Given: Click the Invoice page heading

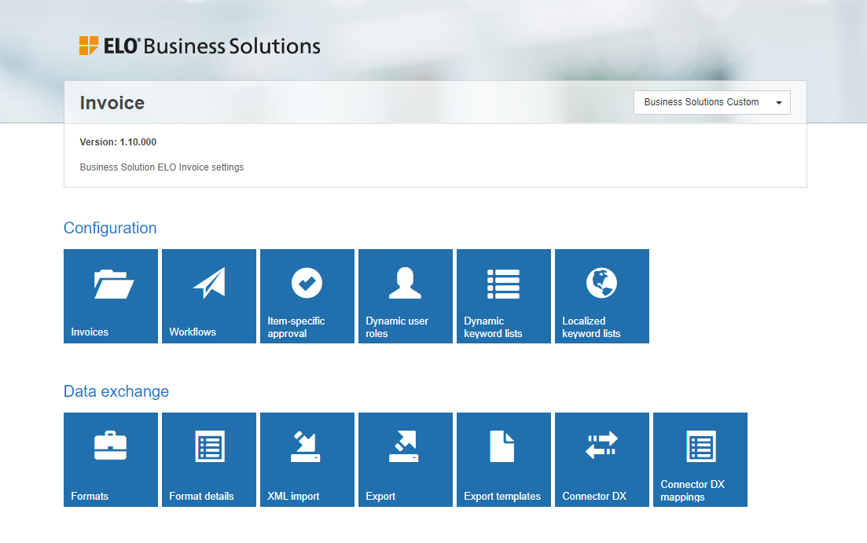Looking at the screenshot, I should point(112,103).
